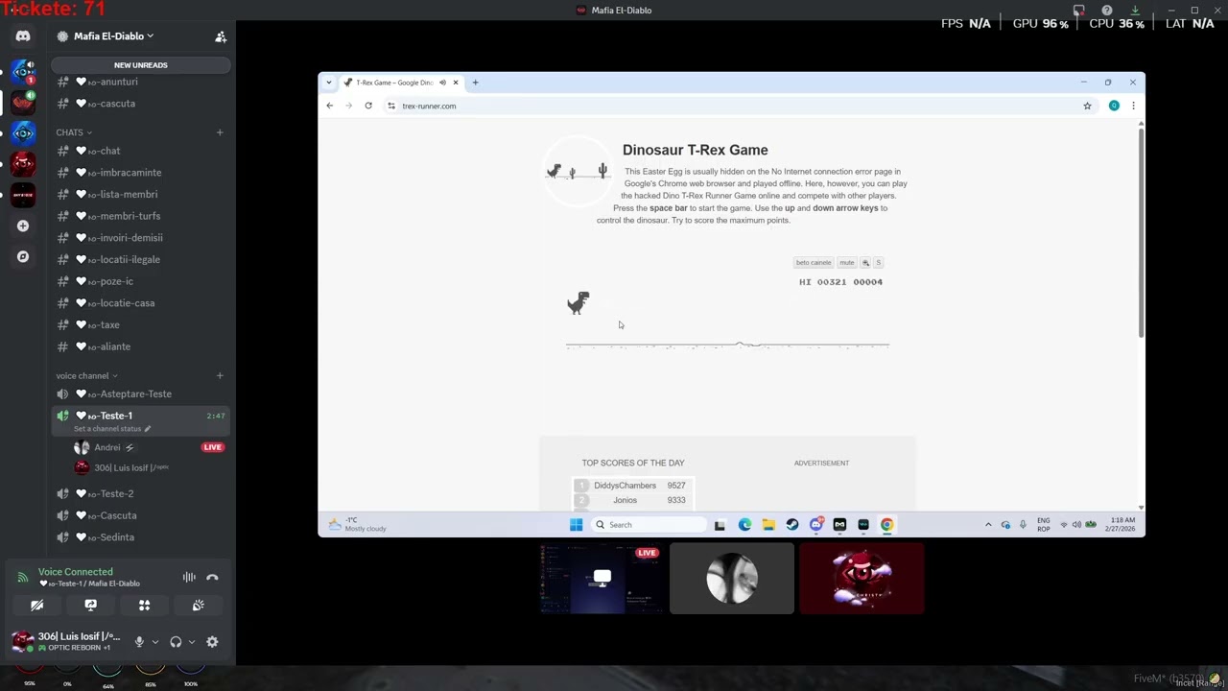
Task: Open Teste-2 voice channel
Action: tap(140, 493)
